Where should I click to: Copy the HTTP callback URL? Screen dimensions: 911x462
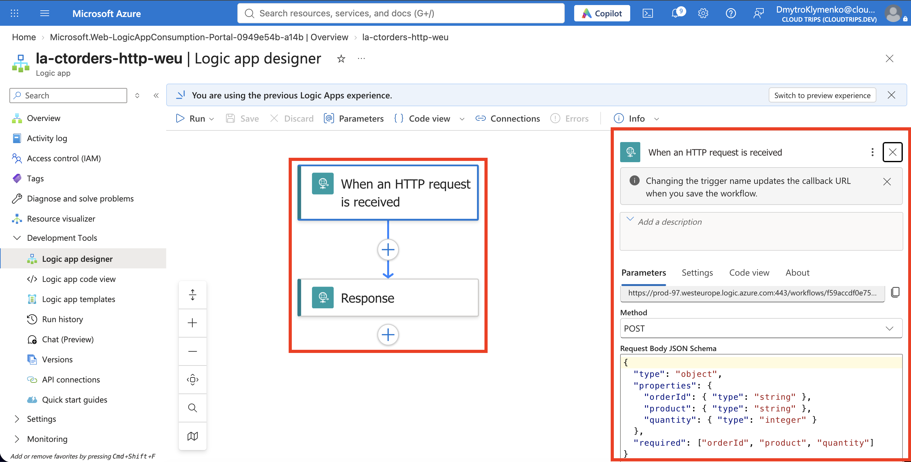point(896,293)
